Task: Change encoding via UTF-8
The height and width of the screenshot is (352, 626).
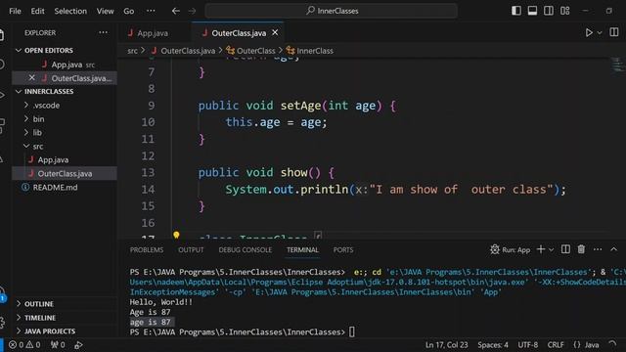Action: click(x=528, y=345)
